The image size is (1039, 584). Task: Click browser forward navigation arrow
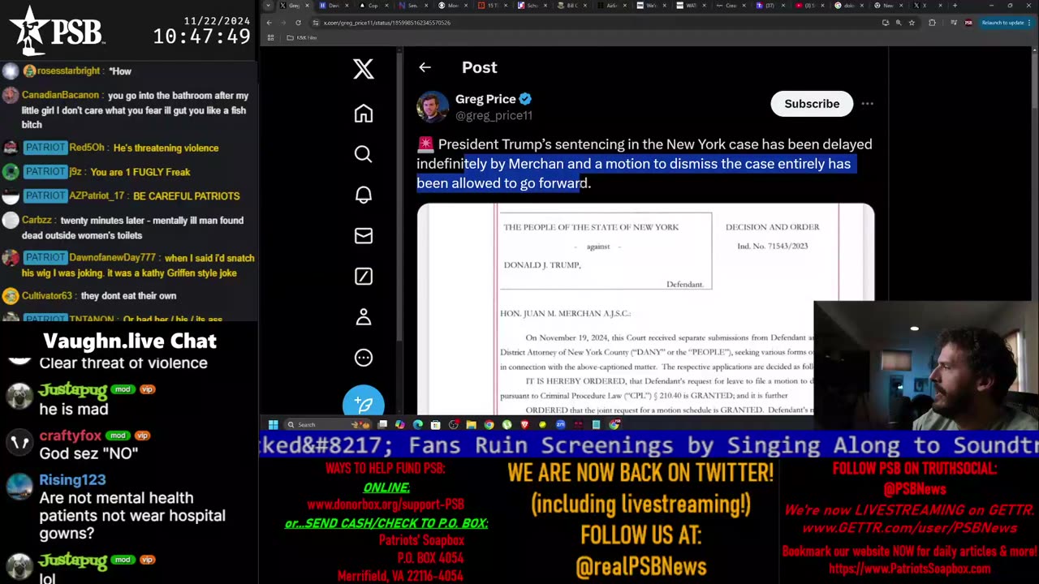pyautogui.click(x=283, y=23)
